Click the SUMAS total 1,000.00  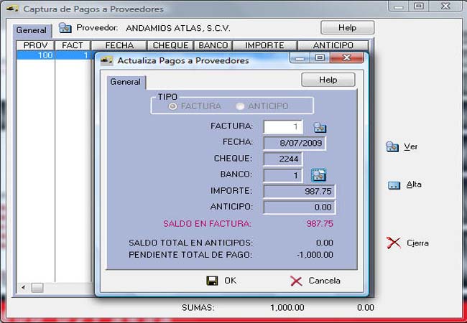(287, 307)
